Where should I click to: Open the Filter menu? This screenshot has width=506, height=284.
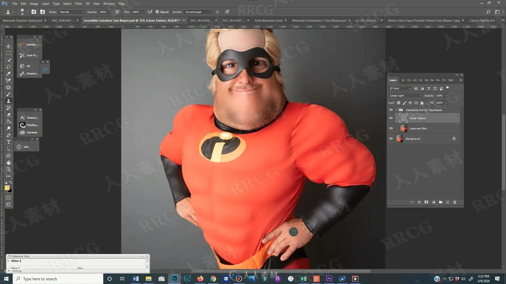78,4
